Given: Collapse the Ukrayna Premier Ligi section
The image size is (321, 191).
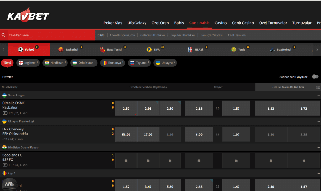Looking at the screenshot, I should click(x=318, y=121).
